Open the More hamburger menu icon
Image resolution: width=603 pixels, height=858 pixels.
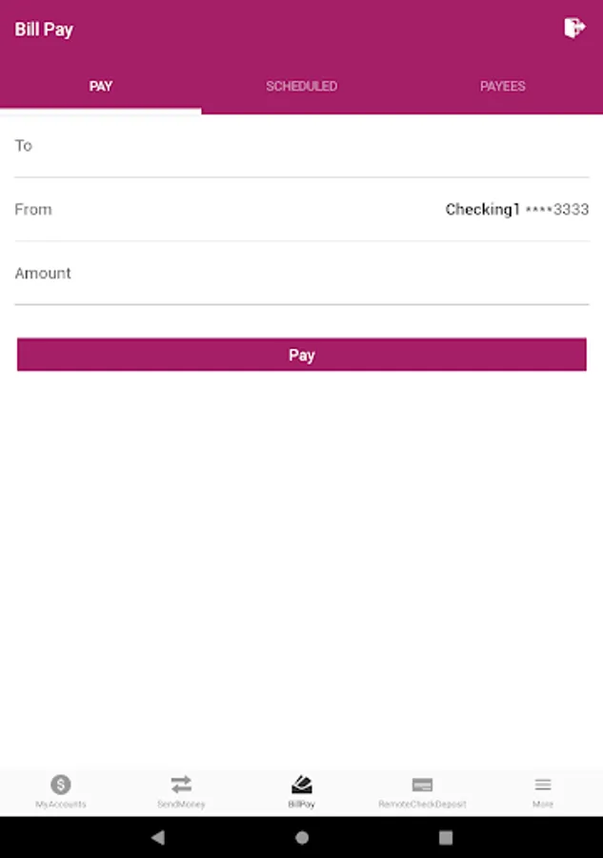pos(543,785)
